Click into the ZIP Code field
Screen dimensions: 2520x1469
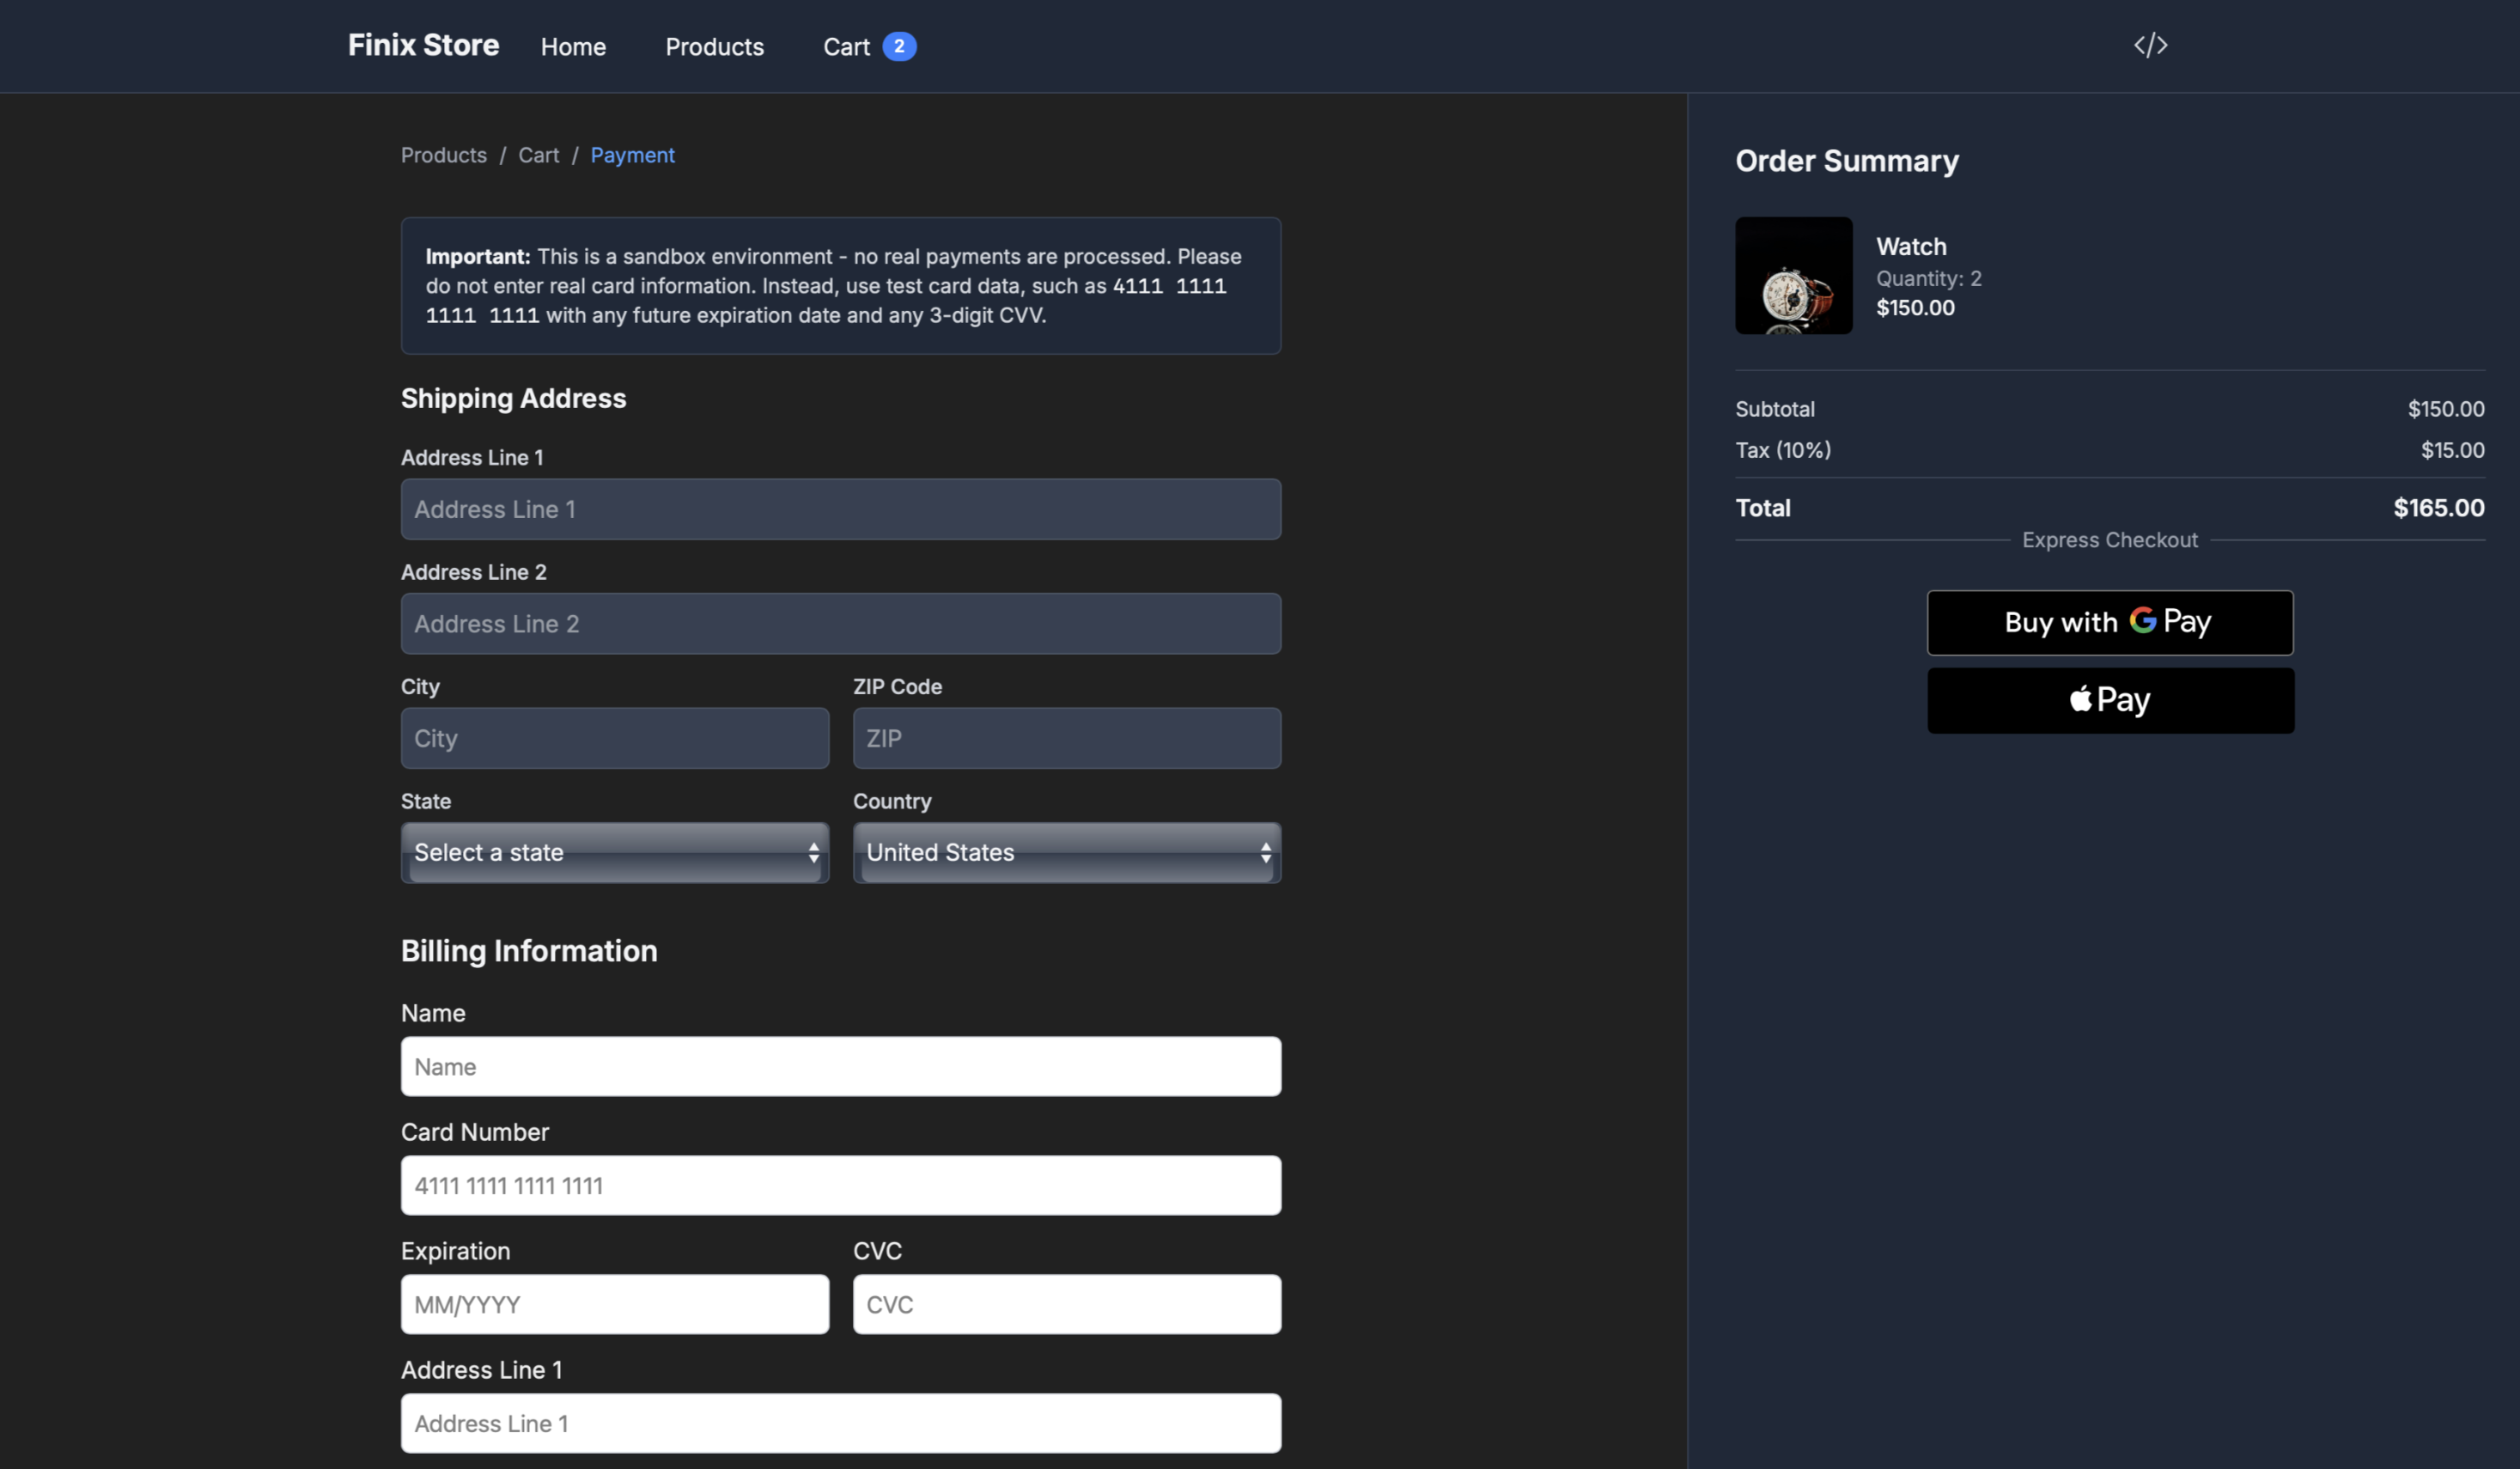[1066, 738]
